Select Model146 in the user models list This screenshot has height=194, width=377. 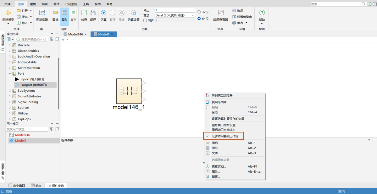(22, 135)
